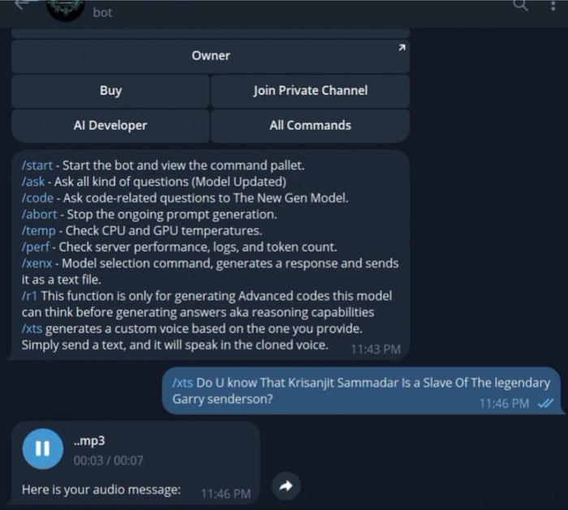
Task: Select the Buy button
Action: tap(110, 91)
